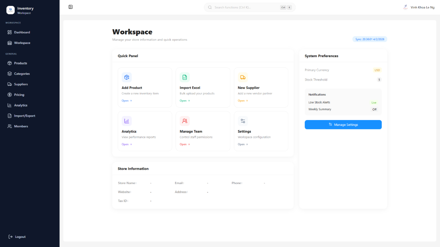440x247 pixels.
Task: Click the Pricing icon in sidebar
Action: 9,94
